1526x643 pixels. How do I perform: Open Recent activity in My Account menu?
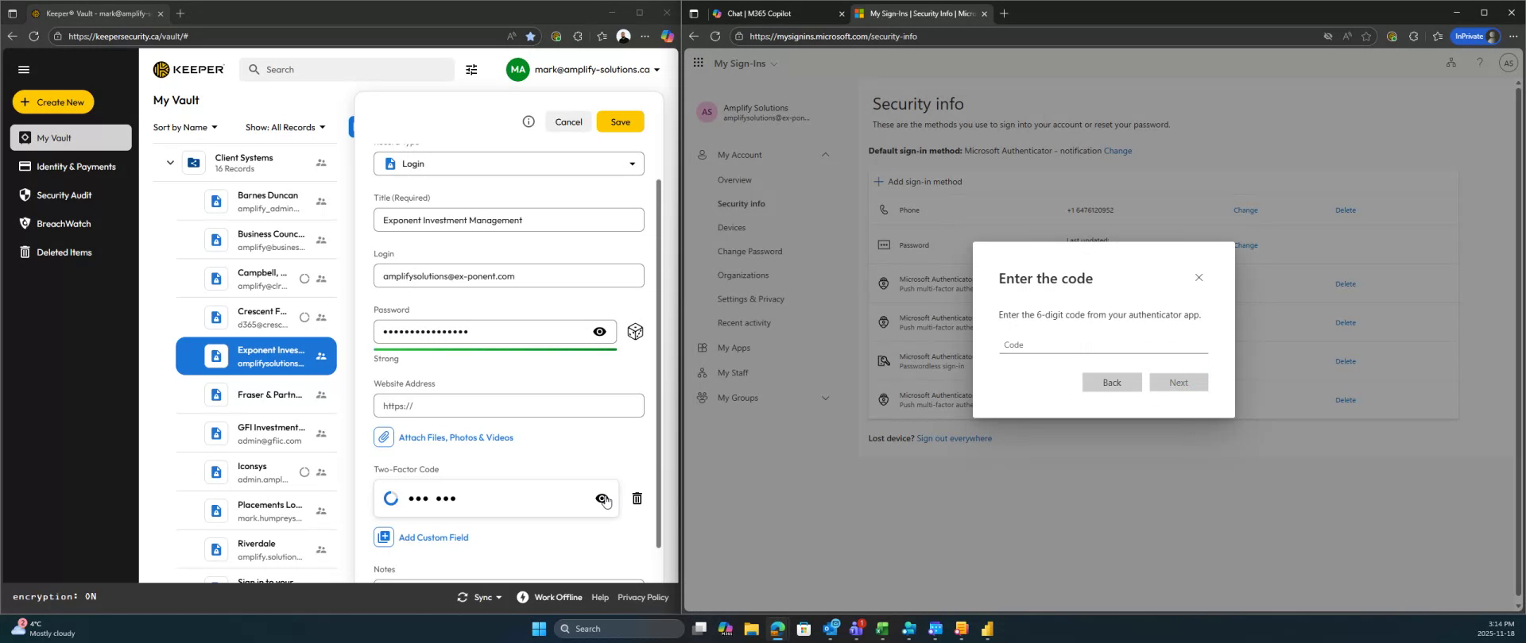click(744, 323)
